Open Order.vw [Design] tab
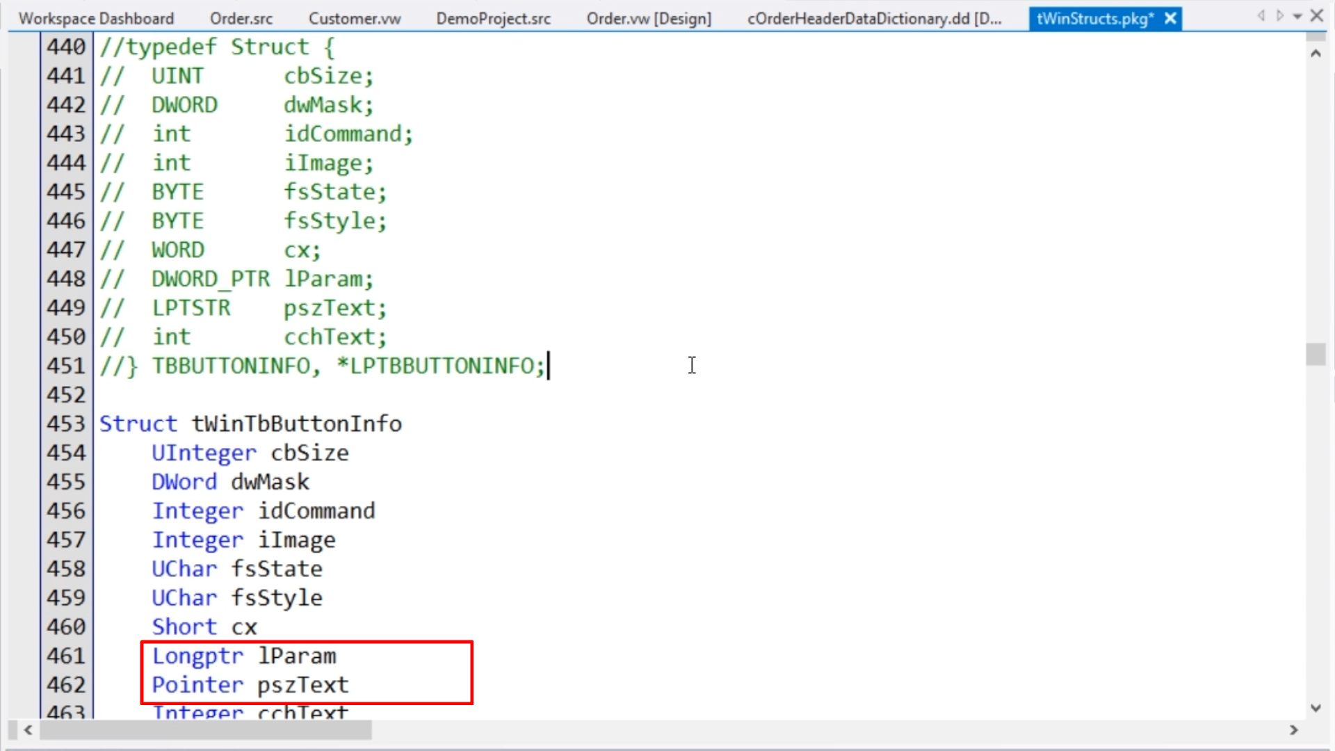Screen dimensions: 1335x751 coord(648,19)
